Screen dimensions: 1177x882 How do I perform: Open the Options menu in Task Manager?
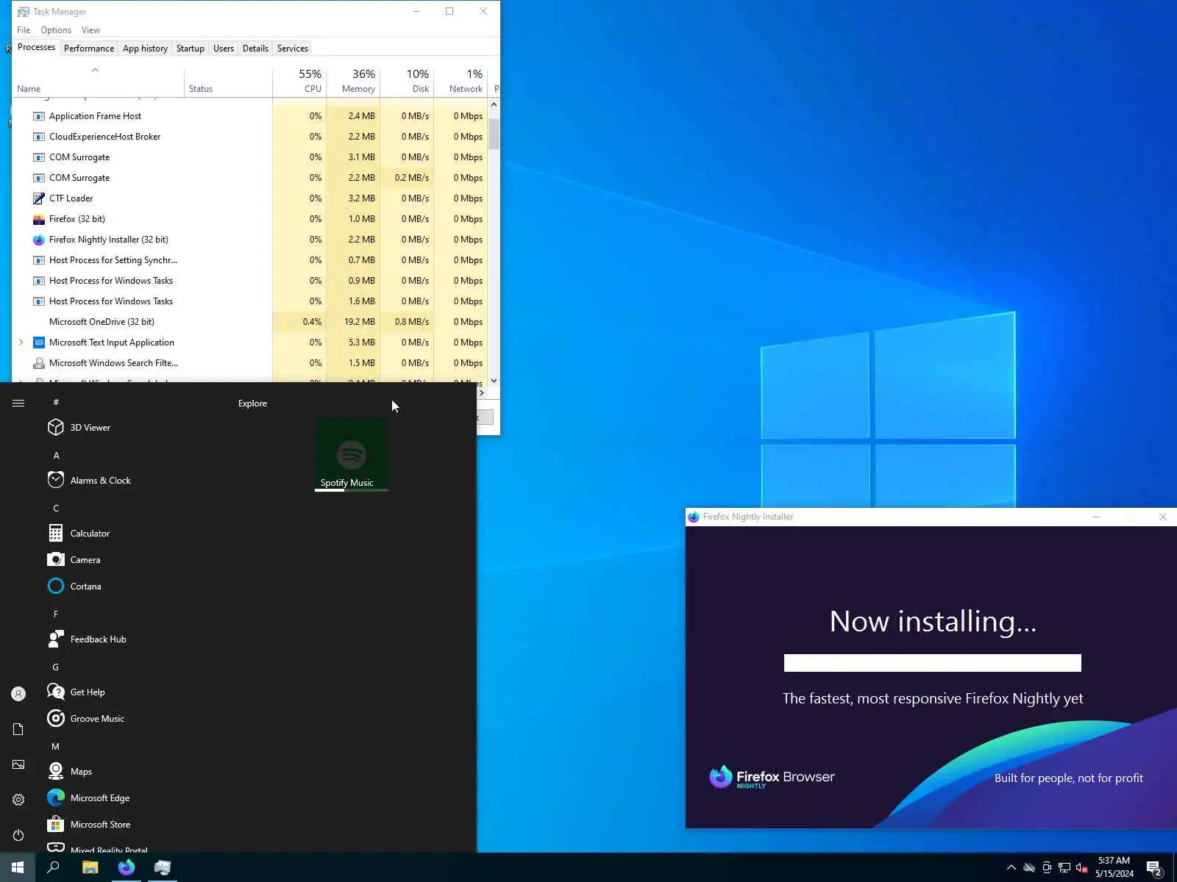click(56, 30)
